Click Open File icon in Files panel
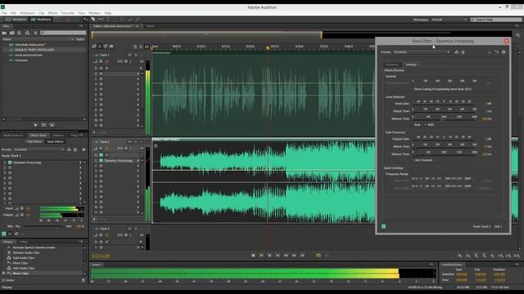This screenshot has width=524, height=294. [x=4, y=33]
